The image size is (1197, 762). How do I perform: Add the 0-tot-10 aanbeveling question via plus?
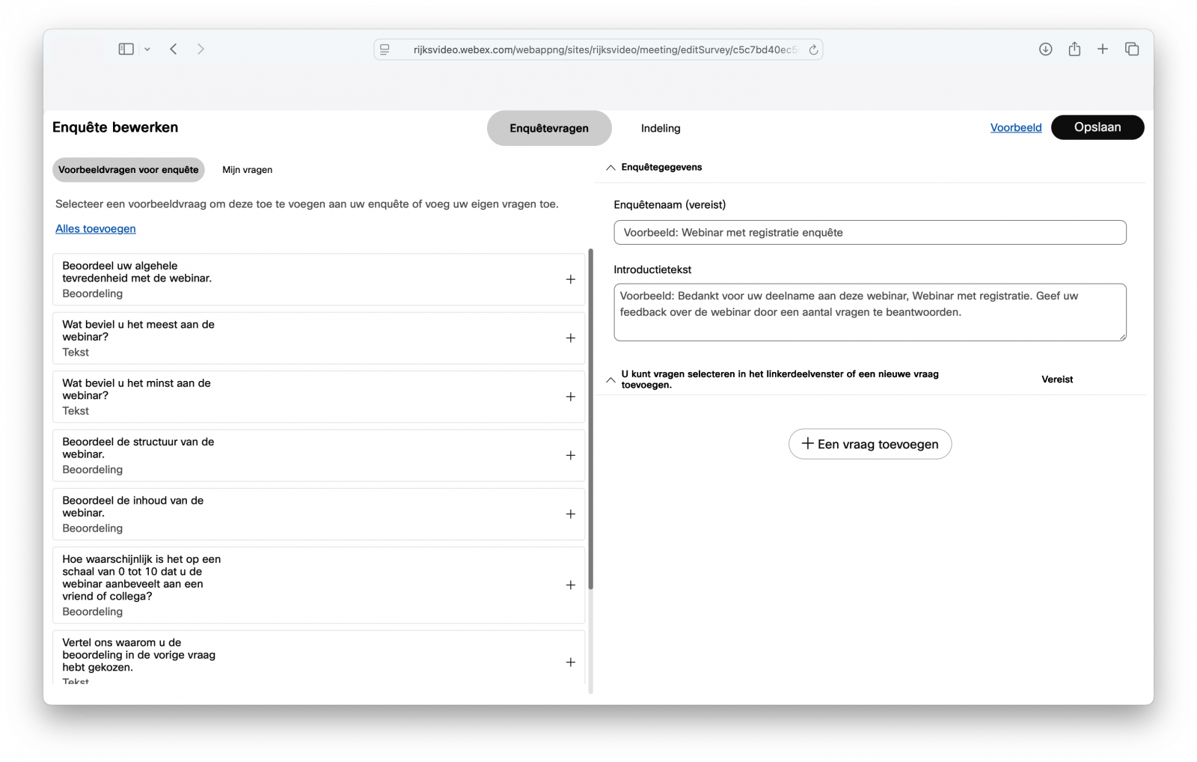[x=571, y=585]
